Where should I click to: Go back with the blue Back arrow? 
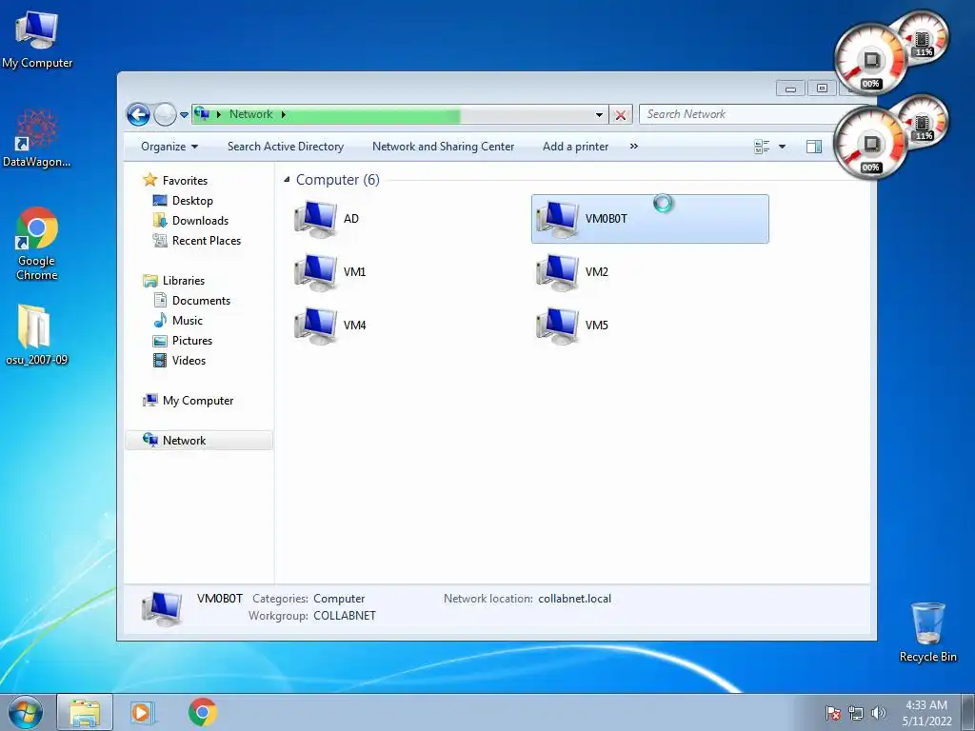click(138, 114)
